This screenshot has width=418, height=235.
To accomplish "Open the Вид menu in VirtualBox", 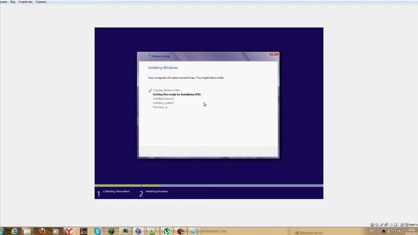I will tap(13, 1).
